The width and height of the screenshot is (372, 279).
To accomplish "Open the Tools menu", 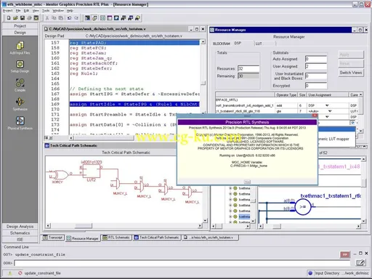I will [x=46, y=11].
